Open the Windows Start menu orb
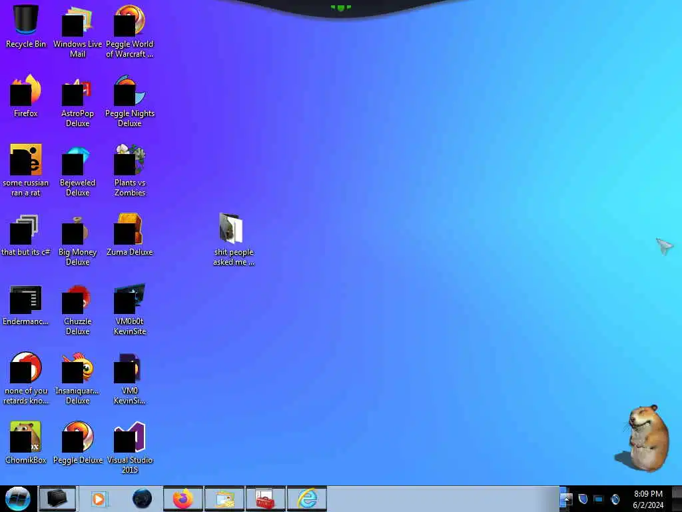Viewport: 682px width, 512px height. 17,499
